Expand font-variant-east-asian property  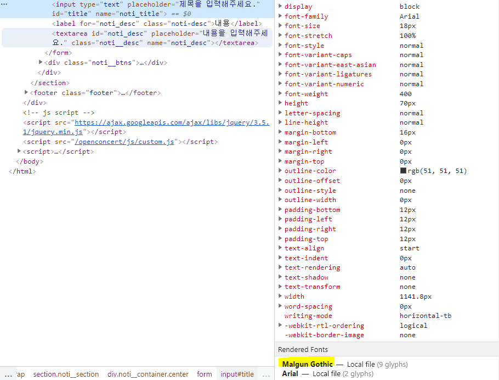pos(280,64)
